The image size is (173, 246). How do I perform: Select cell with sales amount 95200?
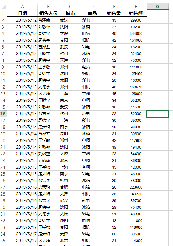136,101
